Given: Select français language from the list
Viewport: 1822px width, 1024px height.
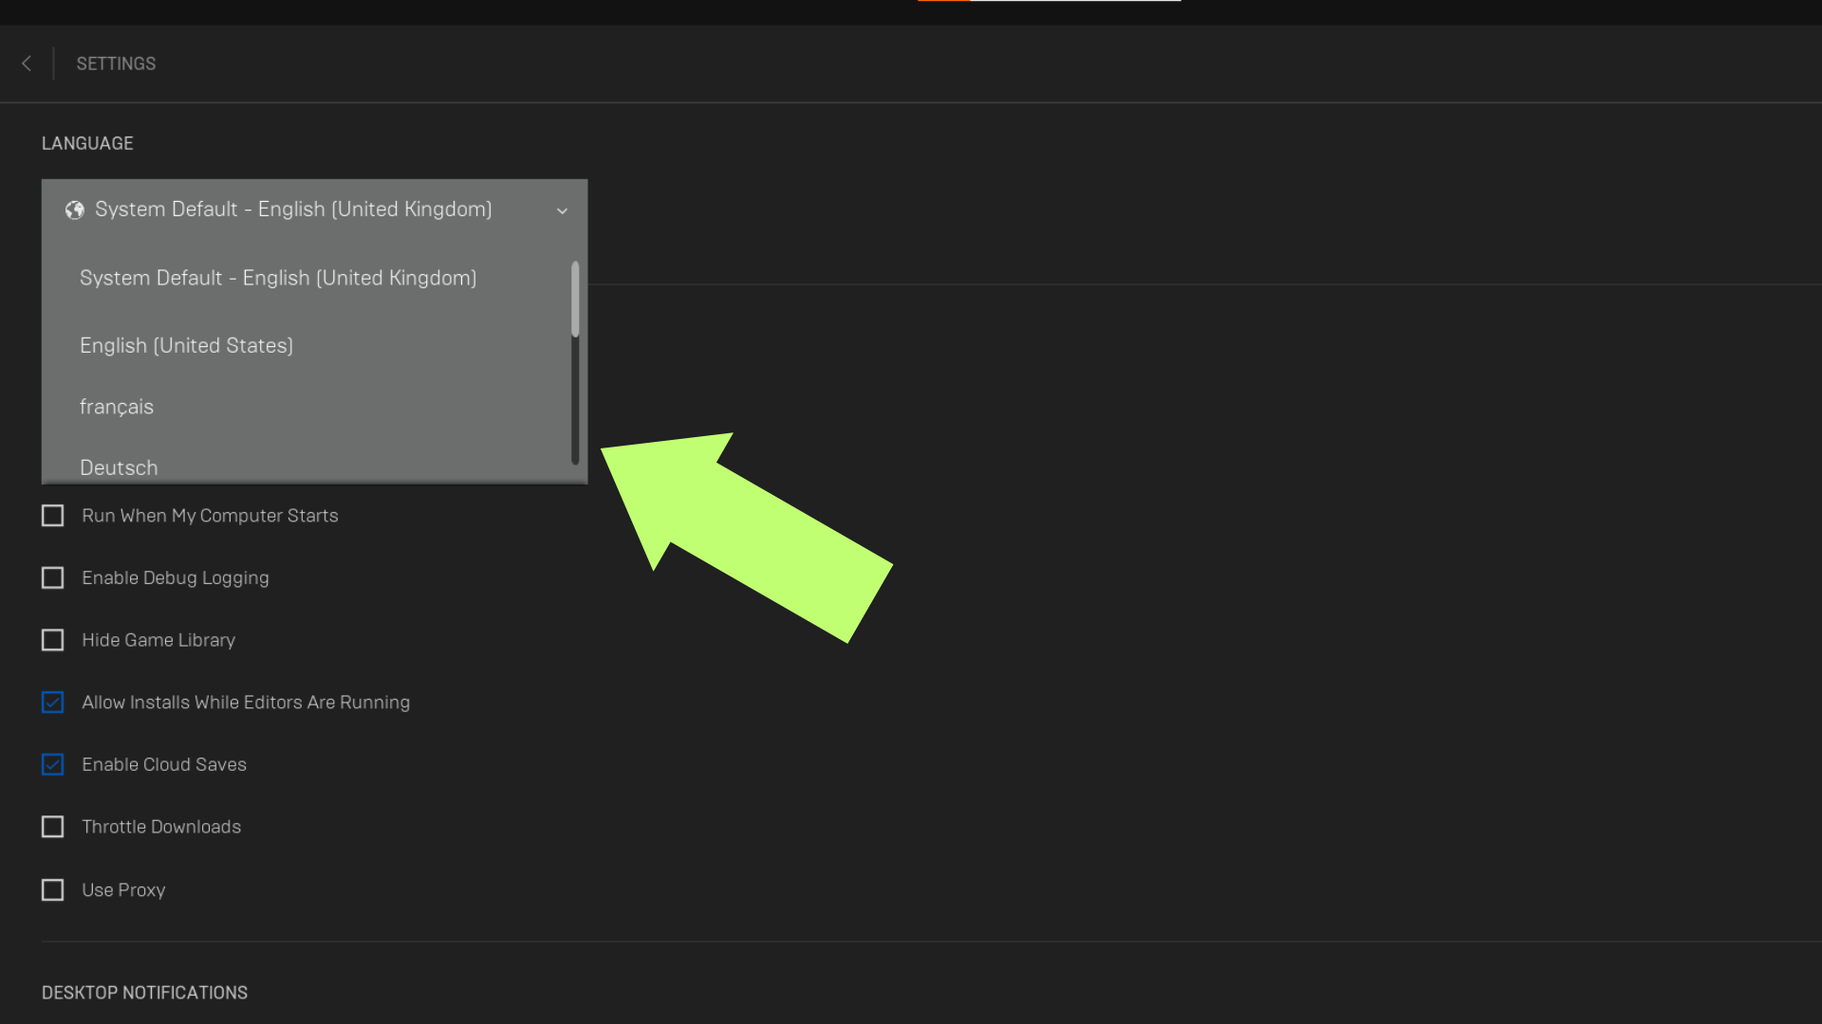Looking at the screenshot, I should click(117, 407).
